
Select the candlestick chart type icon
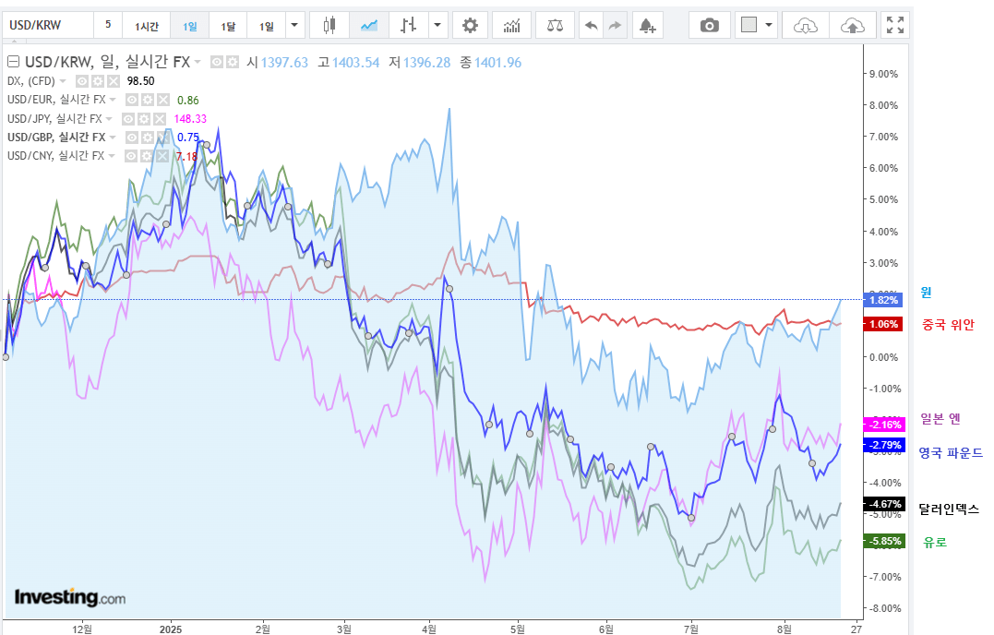pos(329,26)
